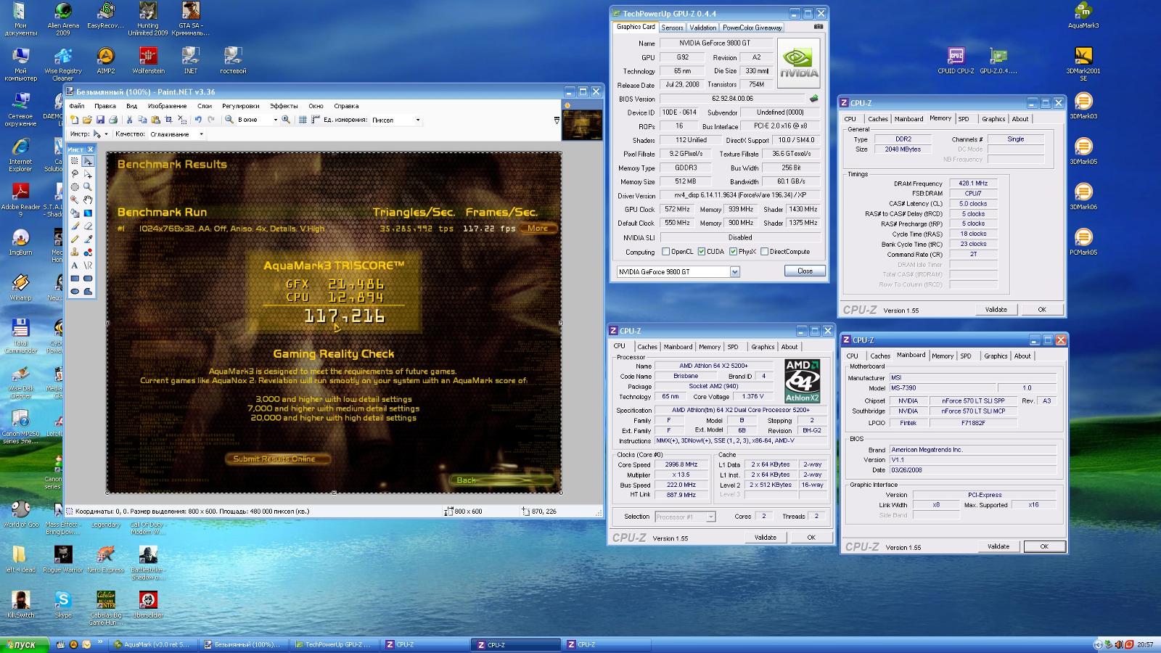Open the Caches tab in CPU-Z CPU window

pos(647,347)
